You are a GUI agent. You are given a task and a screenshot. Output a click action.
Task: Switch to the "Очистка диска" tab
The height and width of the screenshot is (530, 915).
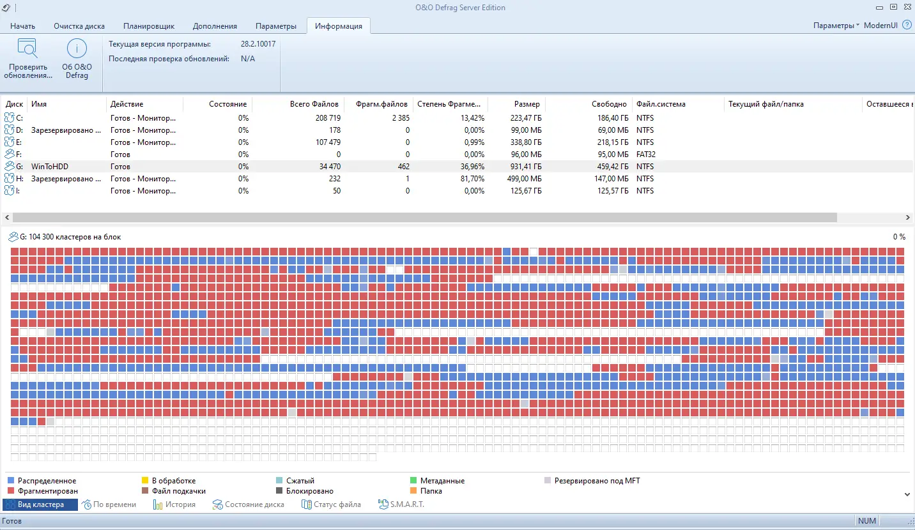[x=79, y=26]
